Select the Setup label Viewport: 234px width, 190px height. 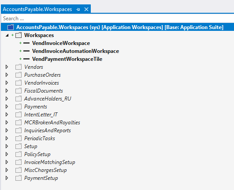click(31, 146)
